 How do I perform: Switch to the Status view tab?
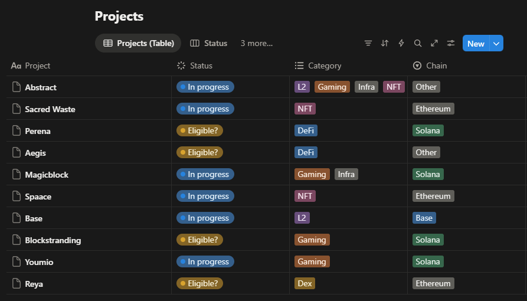coord(209,43)
